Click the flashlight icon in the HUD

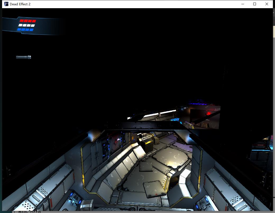(24, 57)
